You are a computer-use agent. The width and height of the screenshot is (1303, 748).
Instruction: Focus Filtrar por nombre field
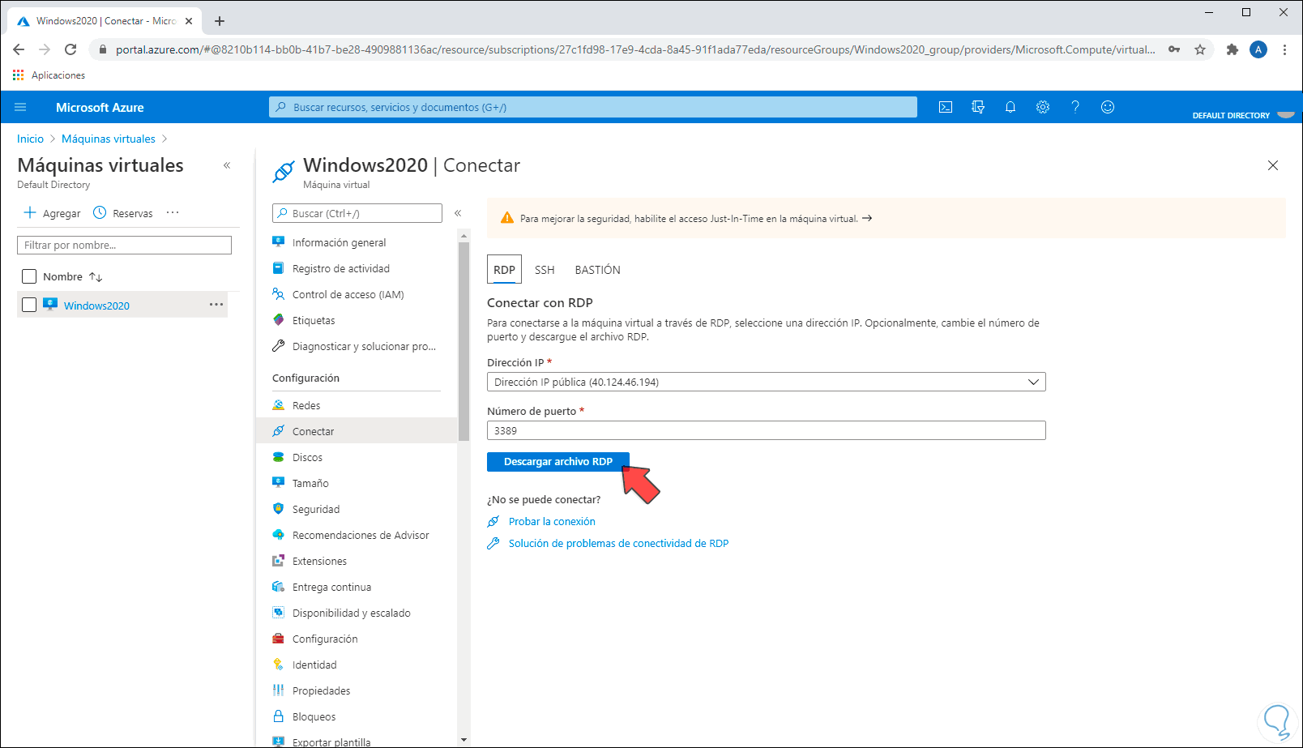pyautogui.click(x=124, y=245)
